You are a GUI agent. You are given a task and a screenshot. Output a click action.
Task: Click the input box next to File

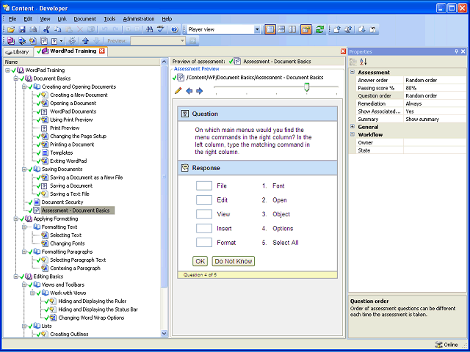point(204,186)
